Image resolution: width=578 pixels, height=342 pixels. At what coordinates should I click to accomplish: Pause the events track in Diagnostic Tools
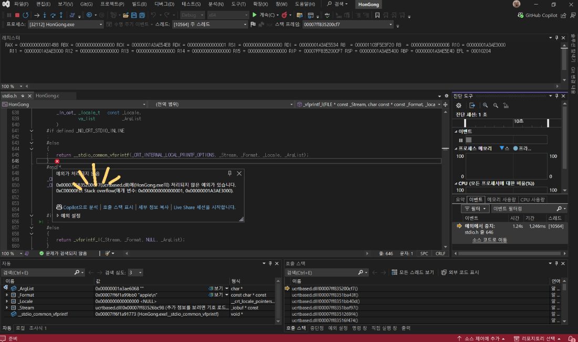pyautogui.click(x=461, y=140)
